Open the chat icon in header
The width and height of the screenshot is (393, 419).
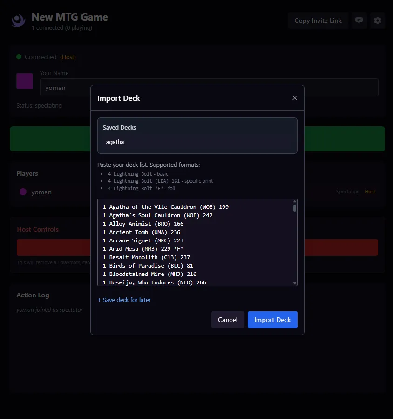[359, 21]
